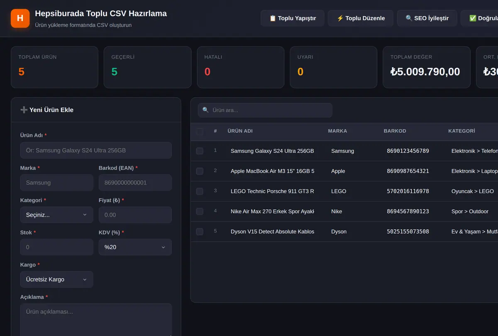
Task: Click barcode 5702016116978
Action: [x=408, y=191]
